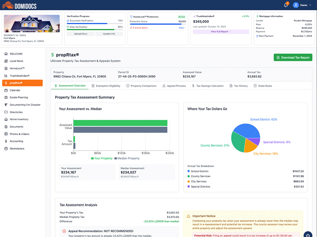Expand the Demo account dropdown arrow
Image resolution: width=317 pixels, height=237 pixels.
point(310,5)
